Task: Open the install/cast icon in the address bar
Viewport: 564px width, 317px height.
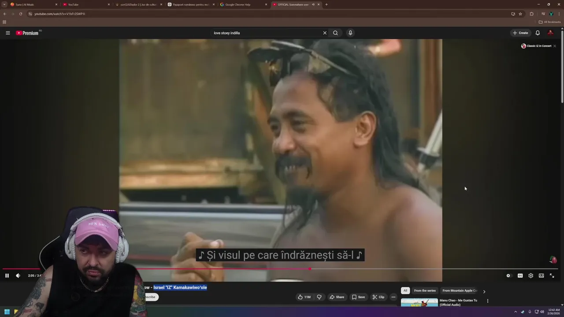Action: coord(513,14)
